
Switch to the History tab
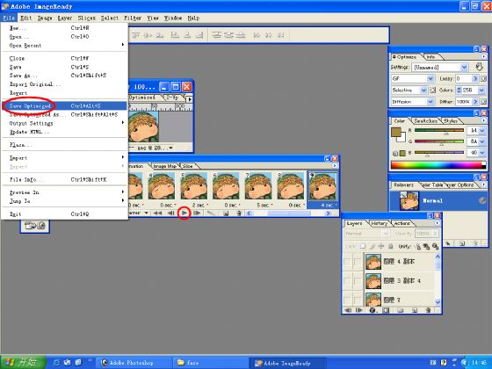pyautogui.click(x=379, y=223)
